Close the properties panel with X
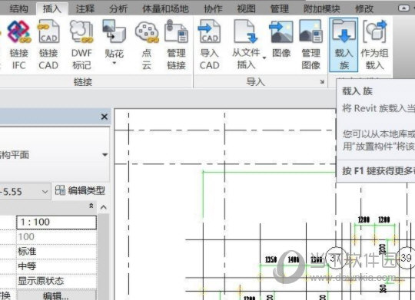The image size is (415, 300). tap(105, 117)
